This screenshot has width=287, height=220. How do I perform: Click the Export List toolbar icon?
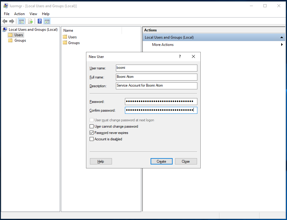[x=30, y=21]
